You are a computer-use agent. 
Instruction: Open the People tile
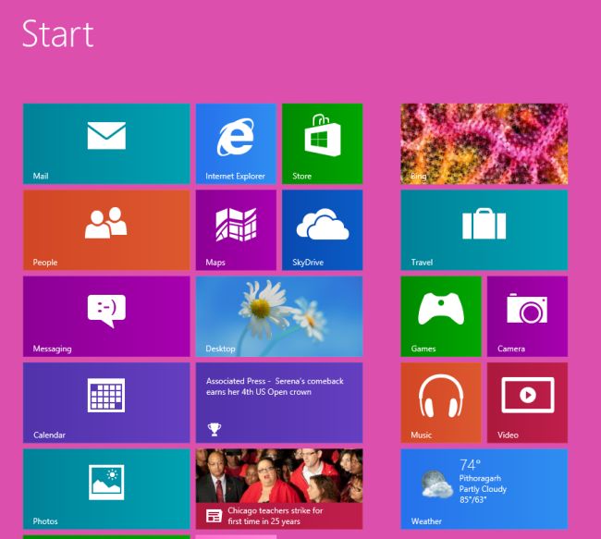(x=106, y=230)
